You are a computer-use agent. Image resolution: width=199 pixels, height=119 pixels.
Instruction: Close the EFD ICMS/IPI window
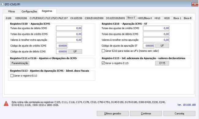tap(195, 4)
